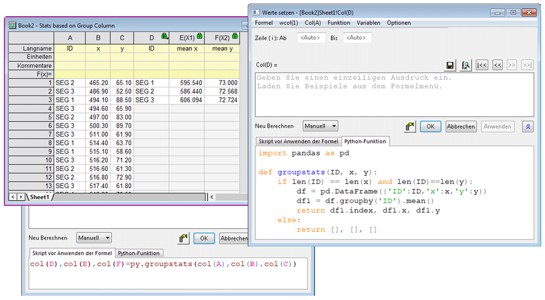Switch to Skript vor Anwenden tab in front dialog
The height and width of the screenshot is (300, 545).
click(x=298, y=141)
